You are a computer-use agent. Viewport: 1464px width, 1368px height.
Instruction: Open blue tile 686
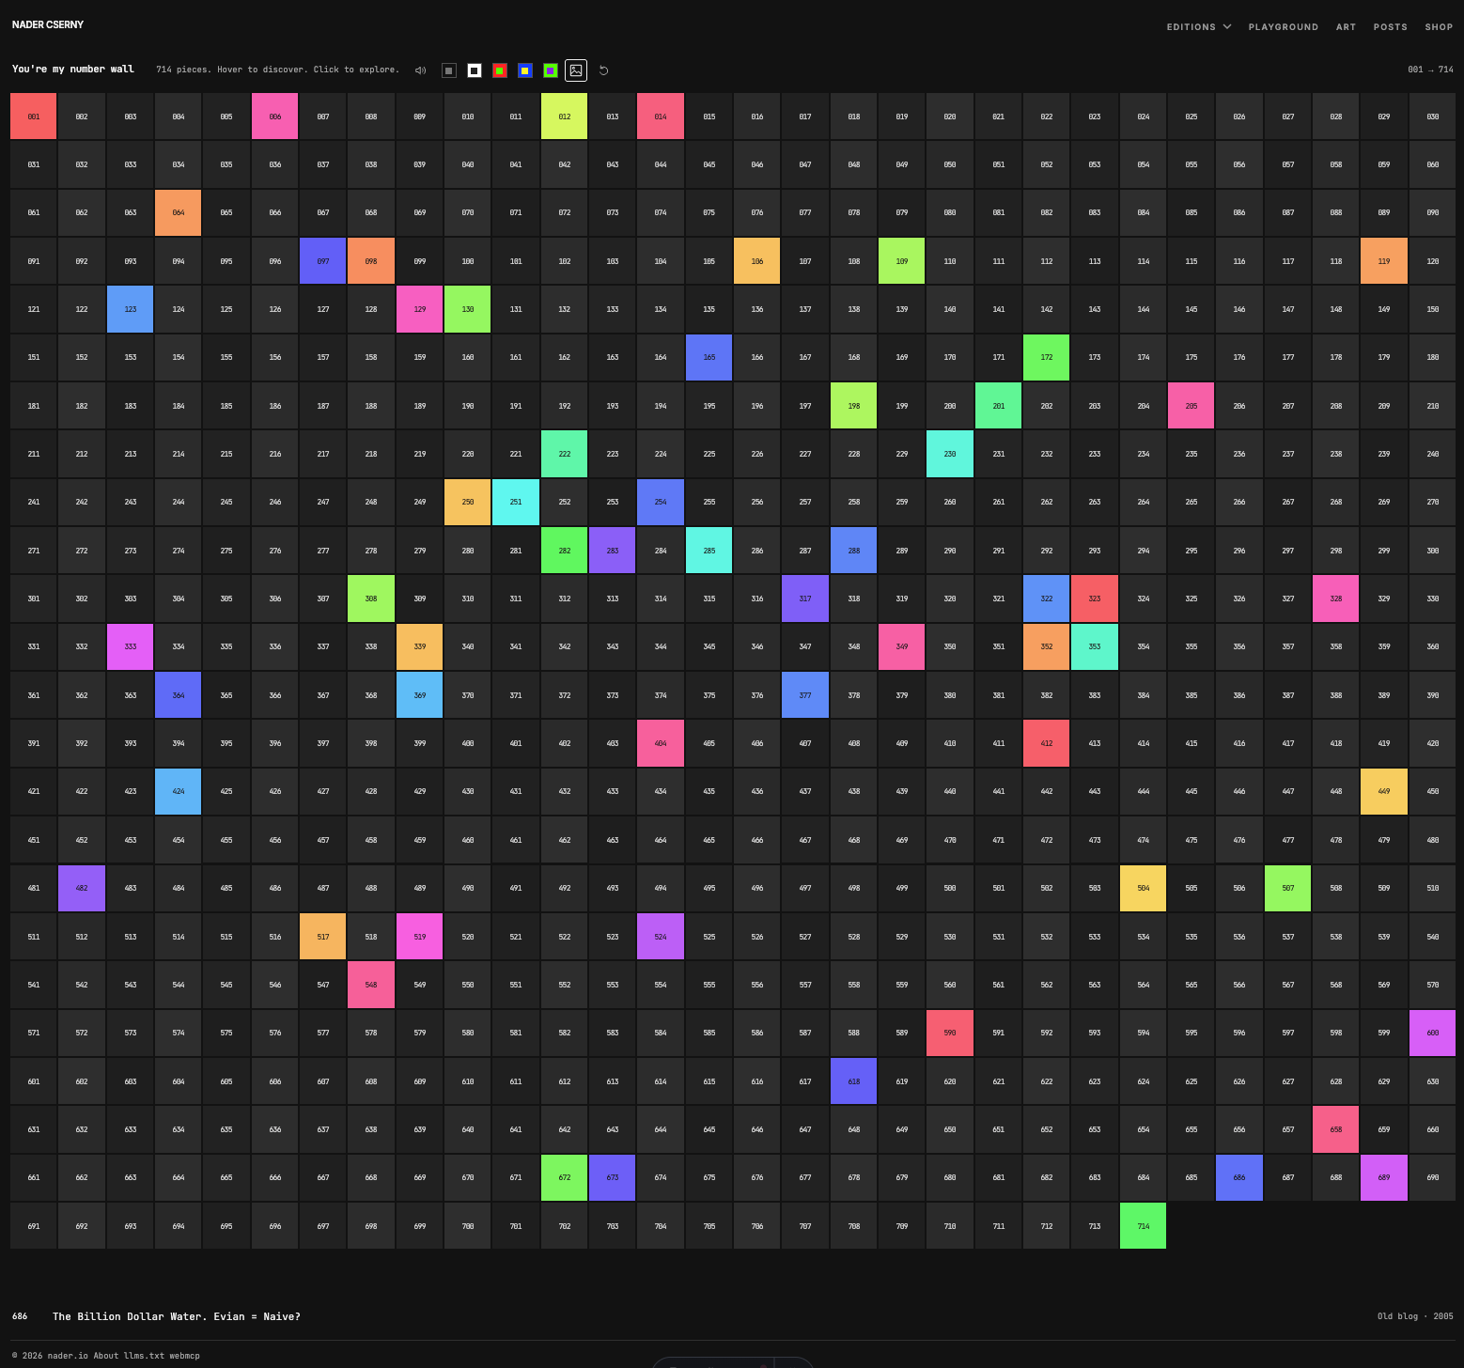tap(1239, 1177)
